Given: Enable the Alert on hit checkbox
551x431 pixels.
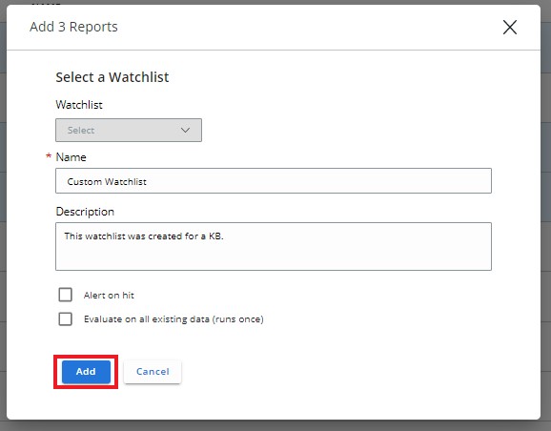Looking at the screenshot, I should coord(66,295).
